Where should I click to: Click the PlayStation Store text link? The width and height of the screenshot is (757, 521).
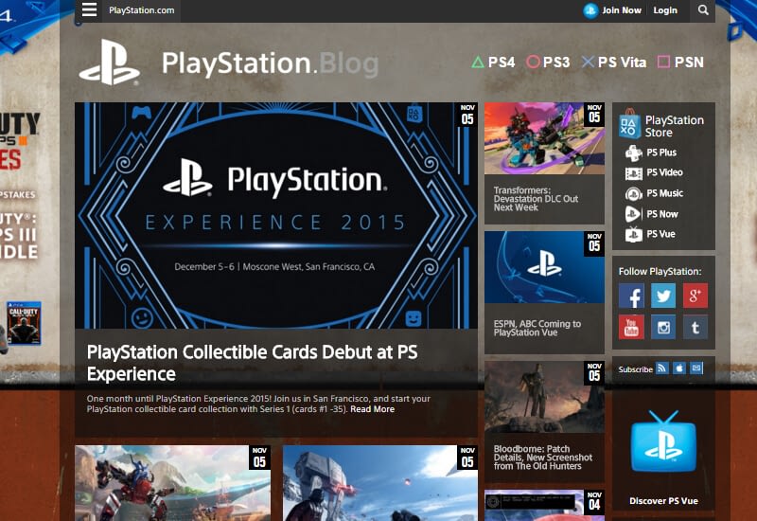click(x=675, y=126)
